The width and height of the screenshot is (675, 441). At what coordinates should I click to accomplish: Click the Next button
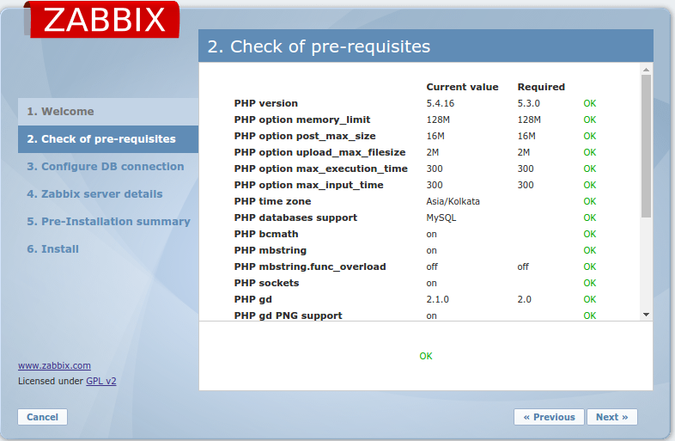(x=611, y=417)
